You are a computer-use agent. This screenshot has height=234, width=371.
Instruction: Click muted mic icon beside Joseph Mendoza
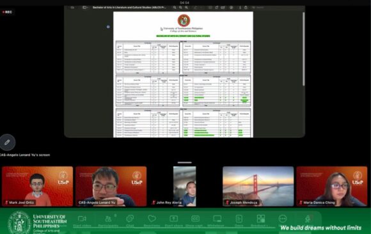pos(227,203)
